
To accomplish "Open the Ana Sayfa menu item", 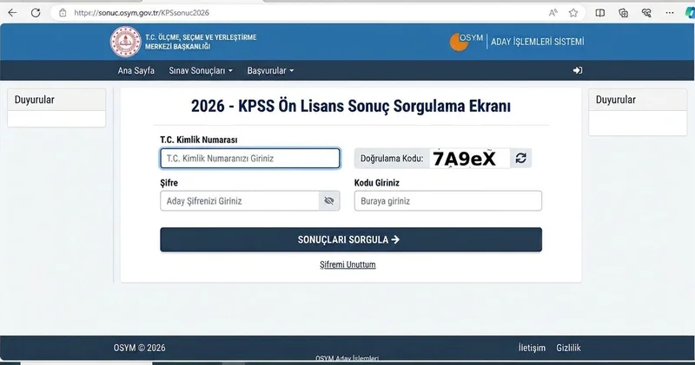I will (x=136, y=70).
